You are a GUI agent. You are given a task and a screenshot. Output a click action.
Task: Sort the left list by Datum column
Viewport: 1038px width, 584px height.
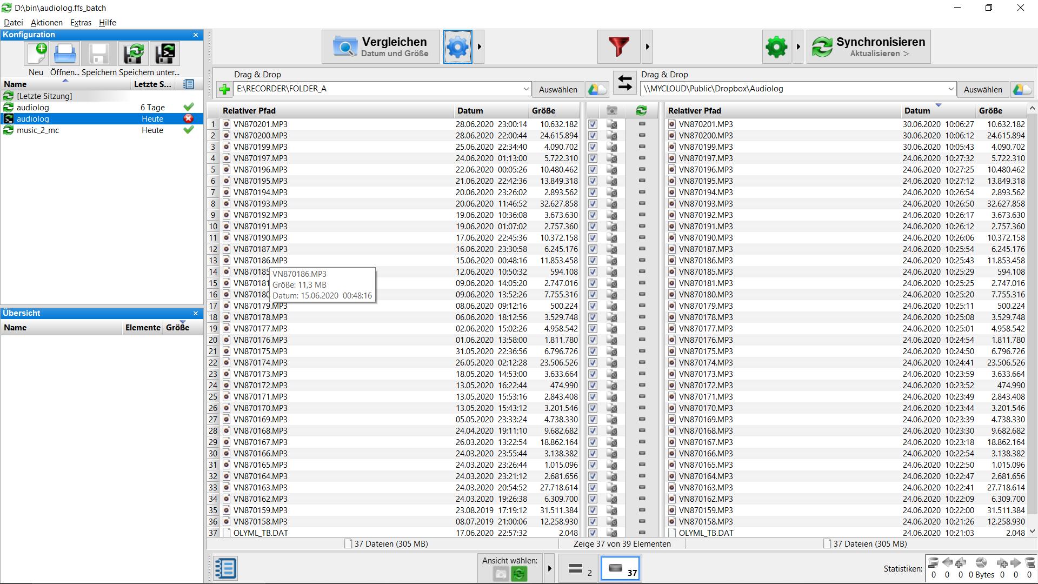click(491, 111)
